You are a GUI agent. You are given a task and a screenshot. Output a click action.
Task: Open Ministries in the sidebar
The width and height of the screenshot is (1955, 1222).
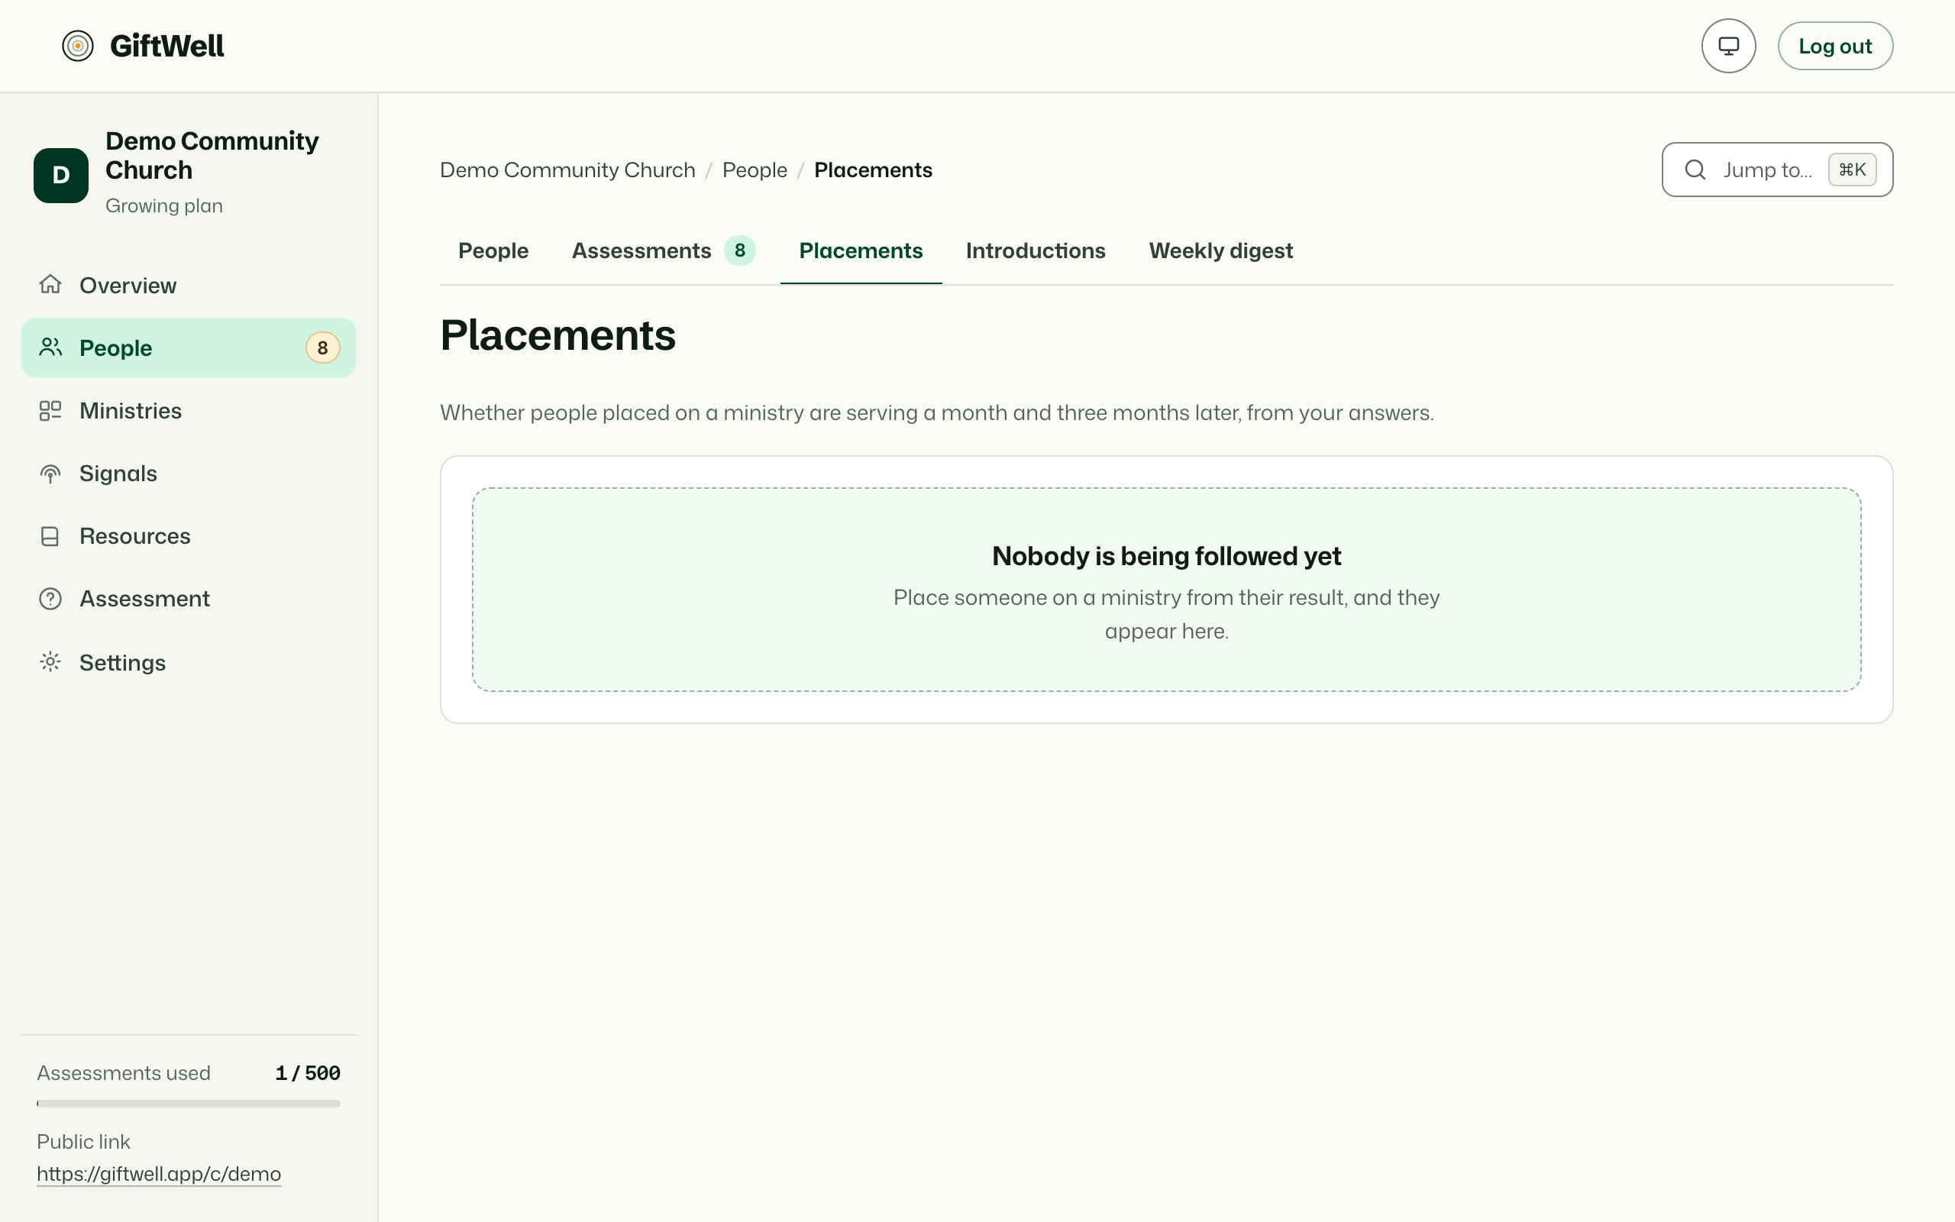188,411
